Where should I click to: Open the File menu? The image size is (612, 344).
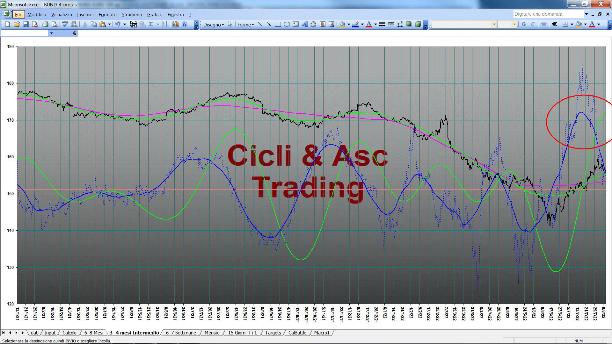tap(18, 15)
